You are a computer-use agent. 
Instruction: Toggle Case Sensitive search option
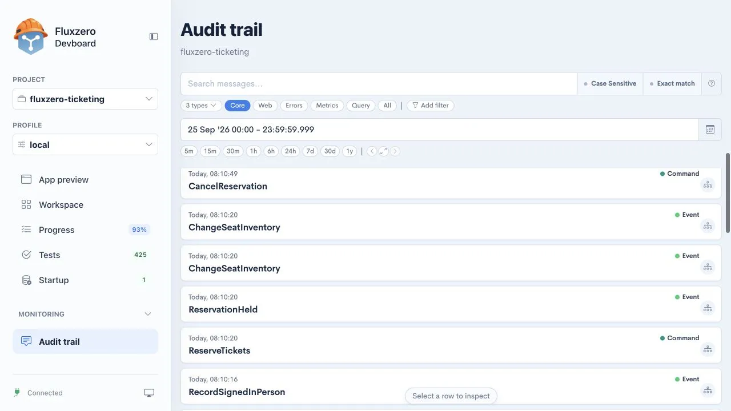(x=610, y=83)
